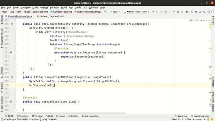Collapse submitClick method fold on line 284
215x121 pixels.
15,102
